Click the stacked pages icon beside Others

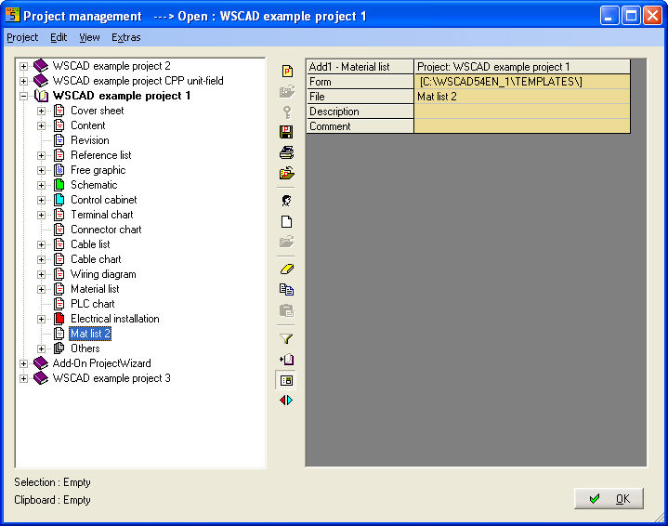point(59,348)
